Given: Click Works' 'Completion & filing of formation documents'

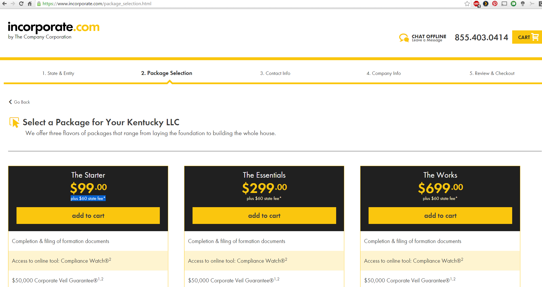Looking at the screenshot, I should tap(413, 241).
